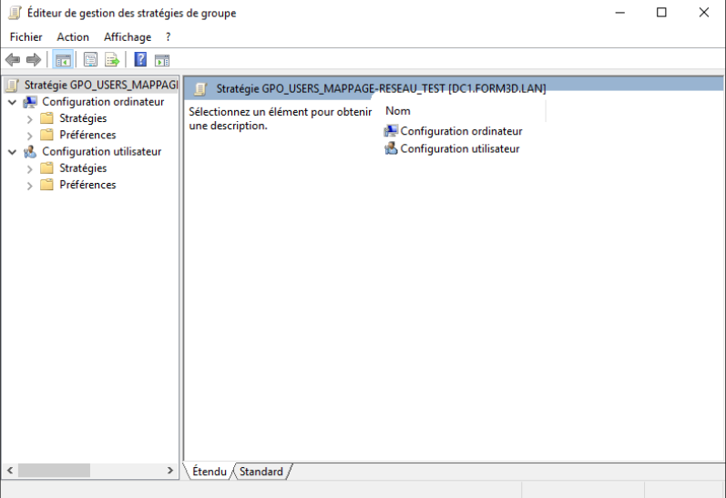Open the blue Help toolbar icon
The width and height of the screenshot is (726, 498).
140,60
